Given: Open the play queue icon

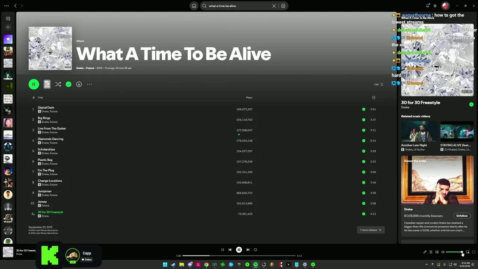Looking at the screenshot, I should tap(431, 252).
